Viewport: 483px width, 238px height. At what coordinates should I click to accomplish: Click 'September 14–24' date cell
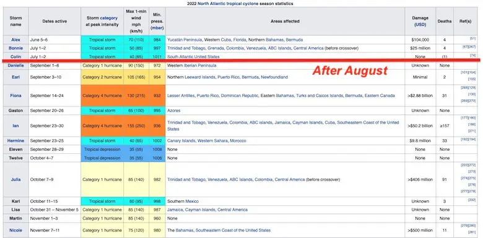pyautogui.click(x=54, y=96)
